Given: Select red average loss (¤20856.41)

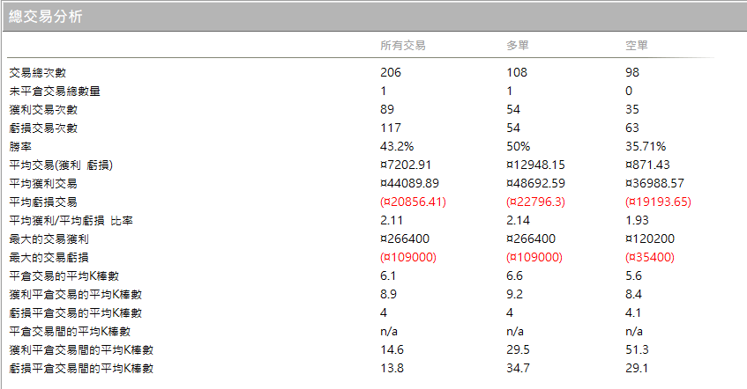Looking at the screenshot, I should (x=413, y=202).
